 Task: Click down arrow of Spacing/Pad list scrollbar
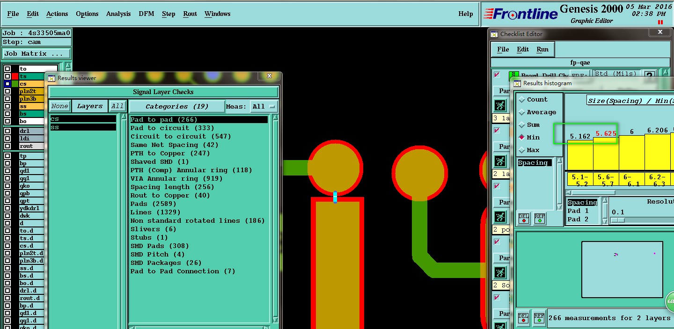pyautogui.click(x=605, y=222)
